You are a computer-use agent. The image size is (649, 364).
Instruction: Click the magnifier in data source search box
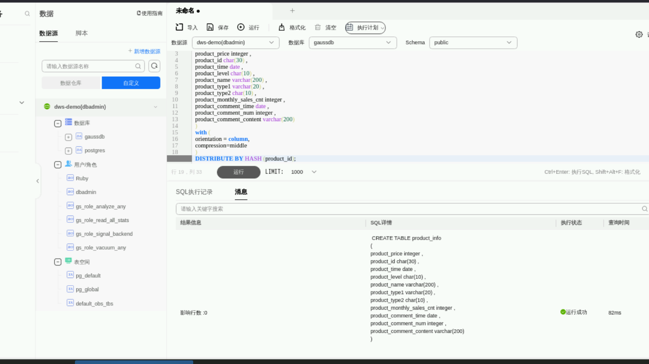click(x=138, y=66)
